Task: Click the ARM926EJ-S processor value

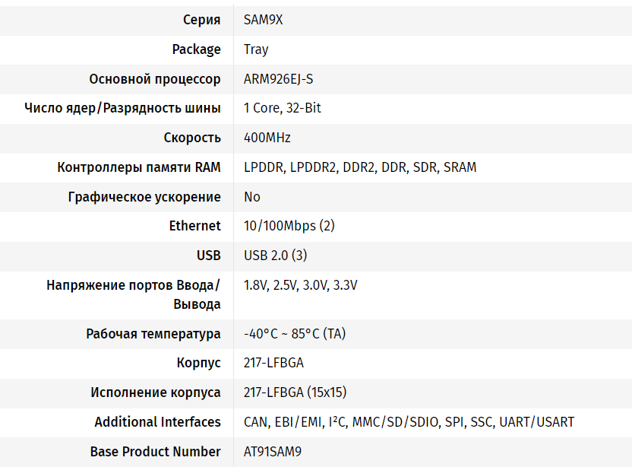Action: [278, 79]
